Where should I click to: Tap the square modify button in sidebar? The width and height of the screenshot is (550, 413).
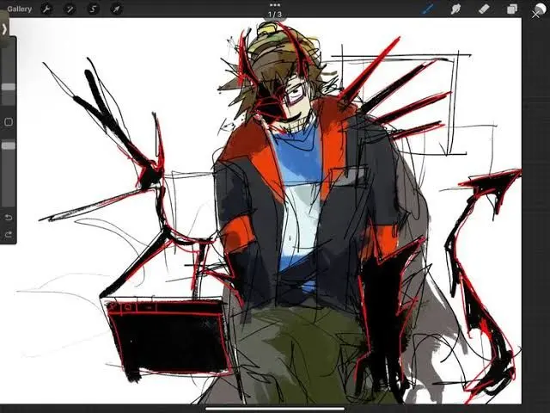(x=9, y=122)
